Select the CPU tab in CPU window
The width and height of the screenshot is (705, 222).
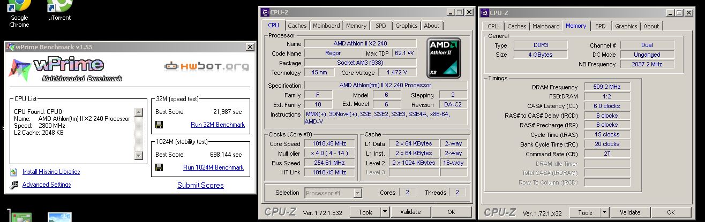273,25
